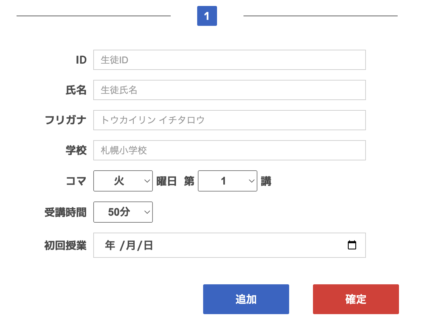Open the calendar picker icon in 初回授業 field
Screen dimensions: 440x336
pyautogui.click(x=352, y=245)
